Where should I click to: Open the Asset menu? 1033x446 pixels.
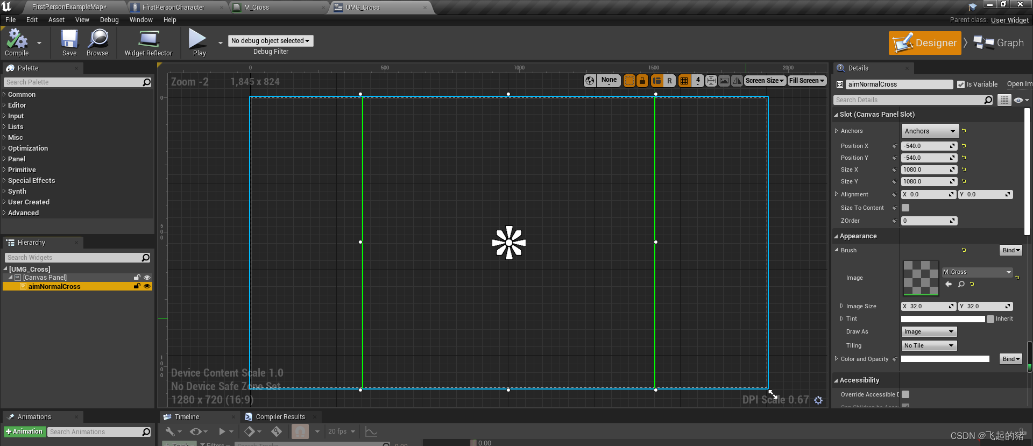56,20
